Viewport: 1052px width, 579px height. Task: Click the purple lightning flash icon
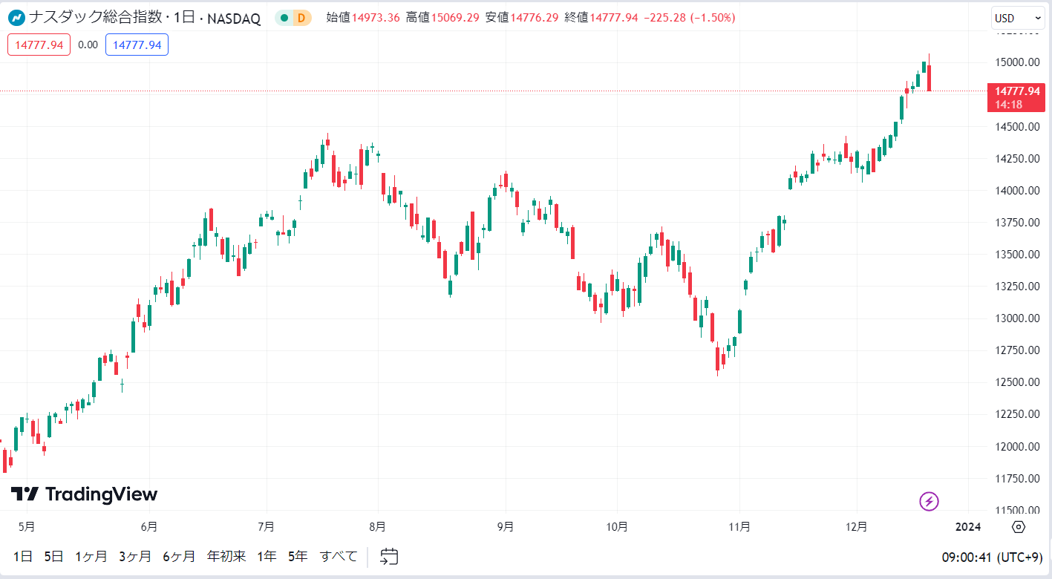click(x=929, y=502)
